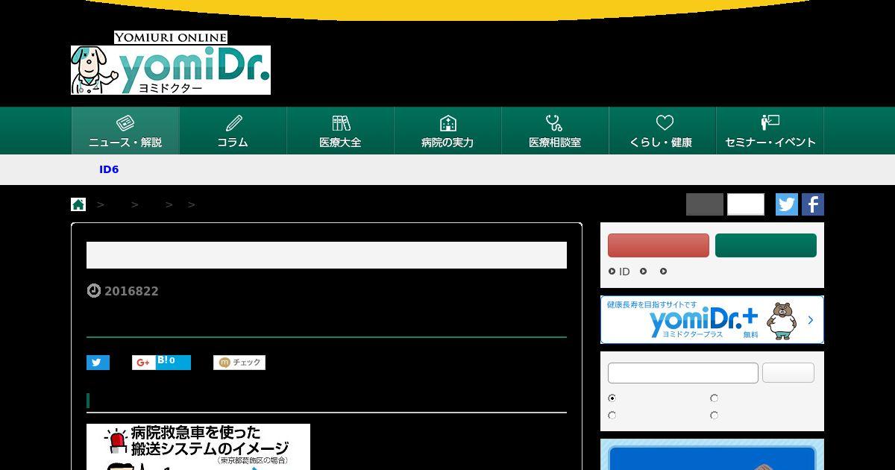Click the search submit button beside input
Viewport: 895px width, 470px height.
tap(788, 373)
